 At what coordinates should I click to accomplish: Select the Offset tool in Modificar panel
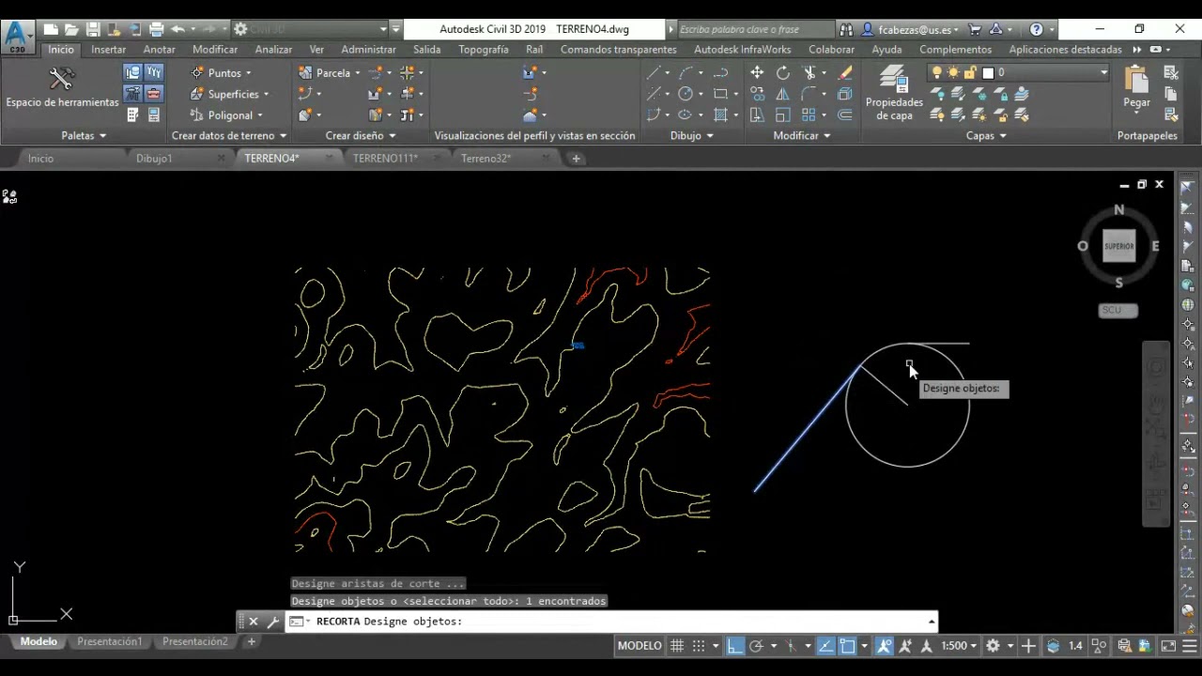pyautogui.click(x=845, y=115)
